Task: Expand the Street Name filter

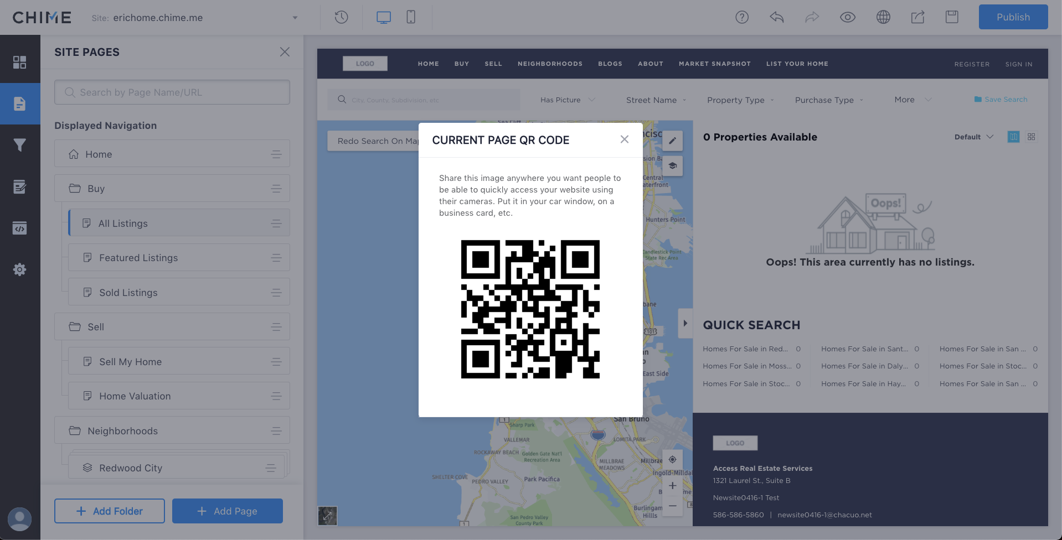Action: pos(656,100)
